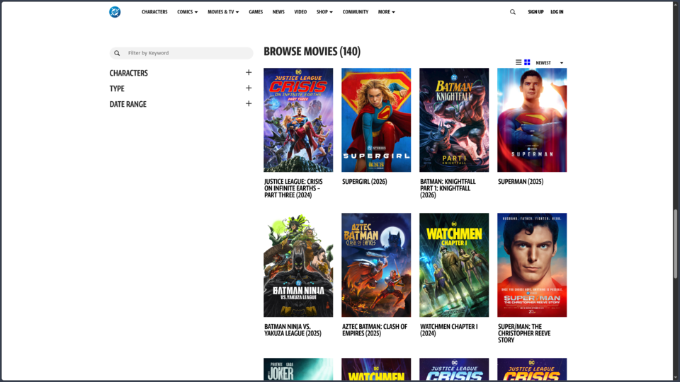
Task: Click Aztec Batman: Clash of Empires title
Action: 375,330
